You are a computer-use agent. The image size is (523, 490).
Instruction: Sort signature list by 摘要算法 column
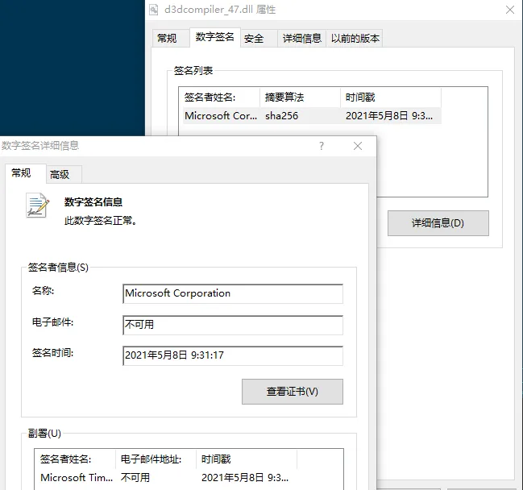(x=299, y=98)
